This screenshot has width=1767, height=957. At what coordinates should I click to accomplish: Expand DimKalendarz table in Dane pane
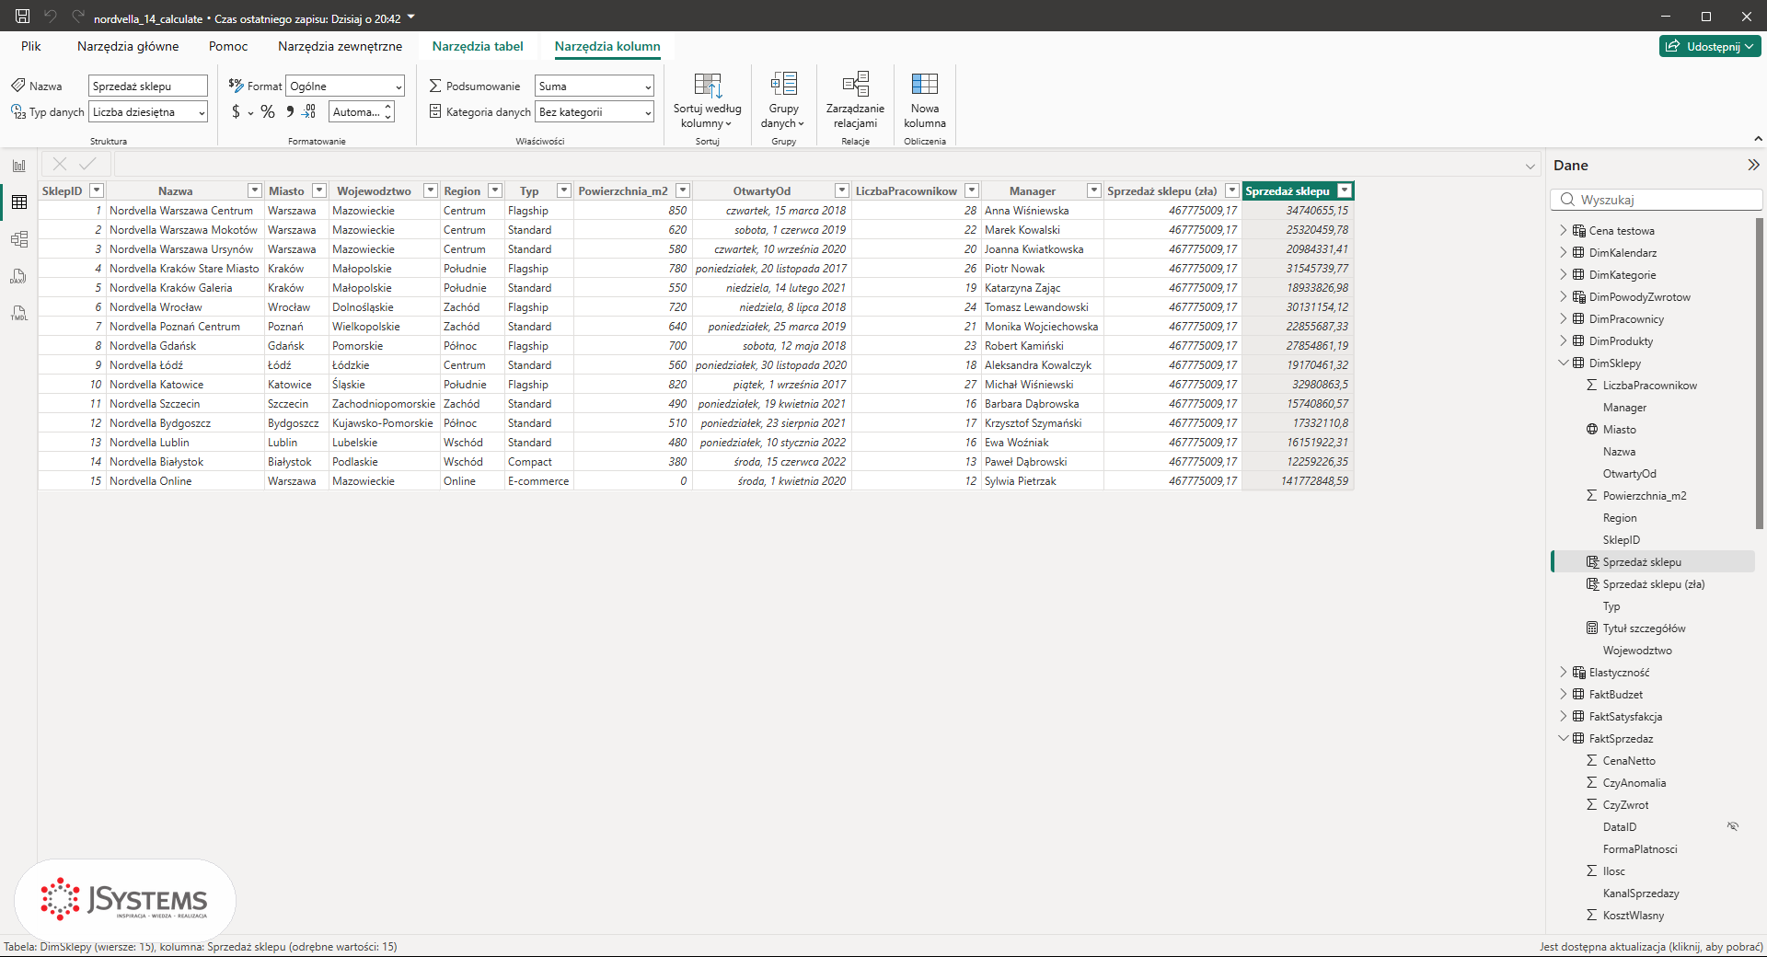click(1563, 252)
